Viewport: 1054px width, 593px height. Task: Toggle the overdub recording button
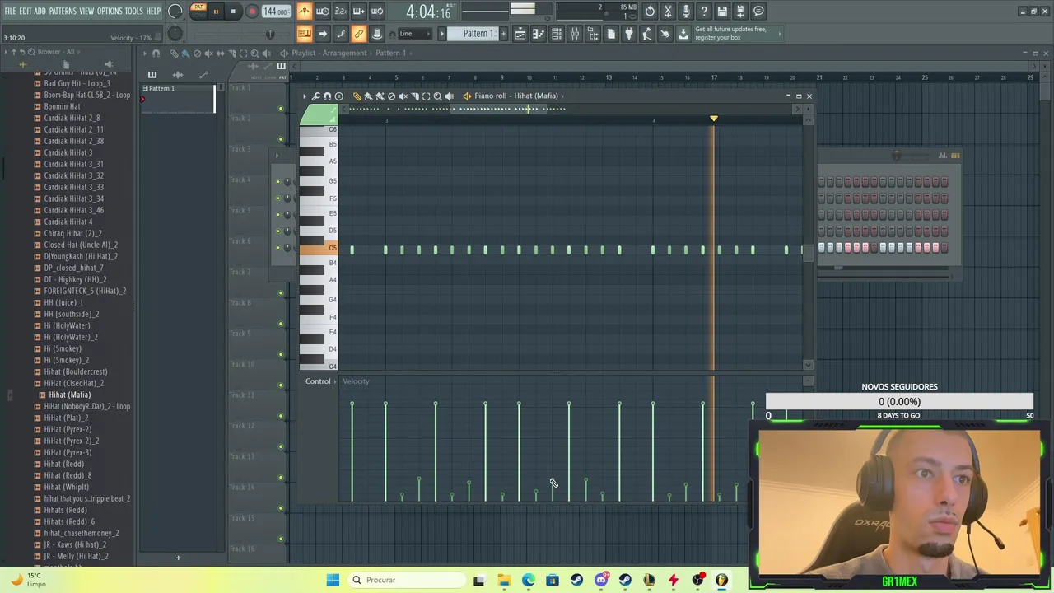358,11
